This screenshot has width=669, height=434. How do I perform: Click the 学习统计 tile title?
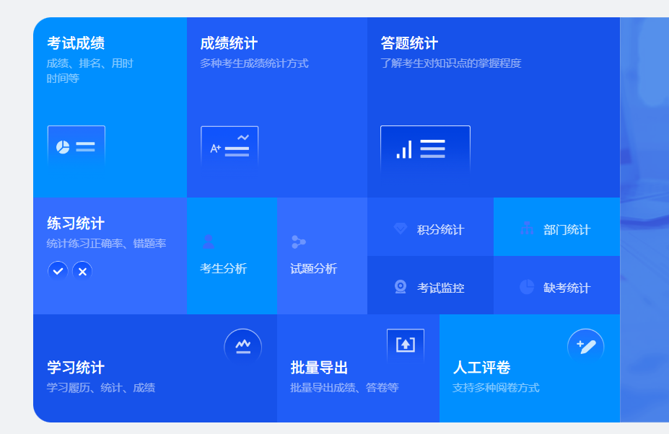pyautogui.click(x=76, y=368)
